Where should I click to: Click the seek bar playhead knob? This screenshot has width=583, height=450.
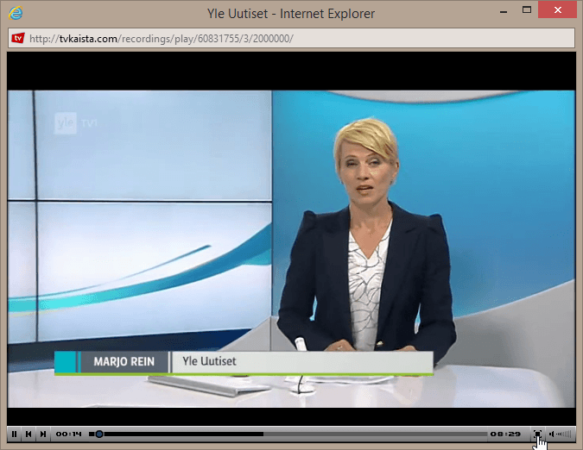[99, 434]
